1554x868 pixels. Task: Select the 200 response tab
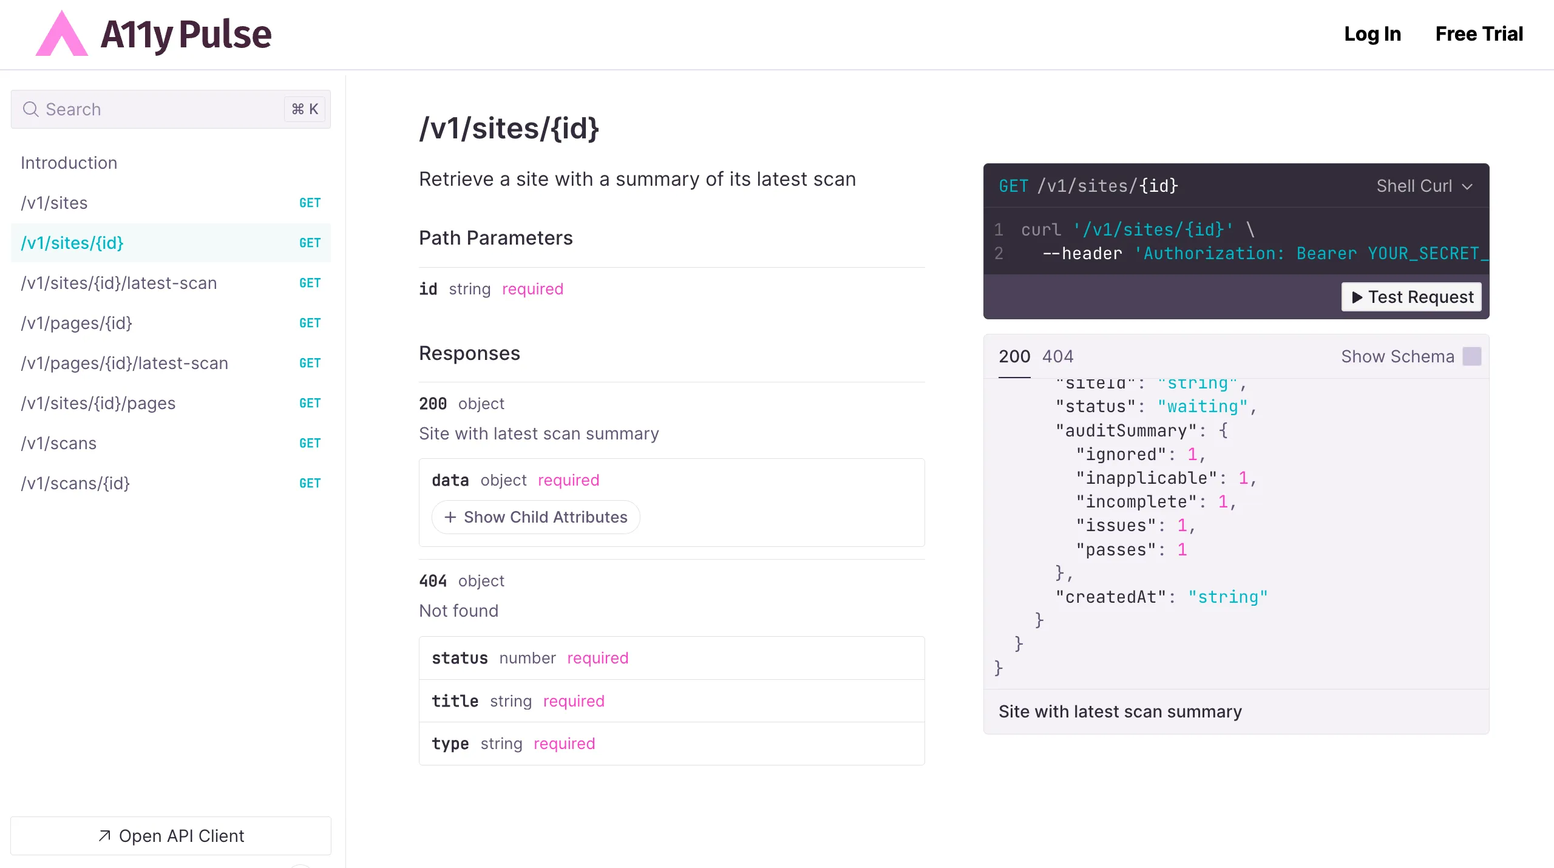click(1014, 356)
